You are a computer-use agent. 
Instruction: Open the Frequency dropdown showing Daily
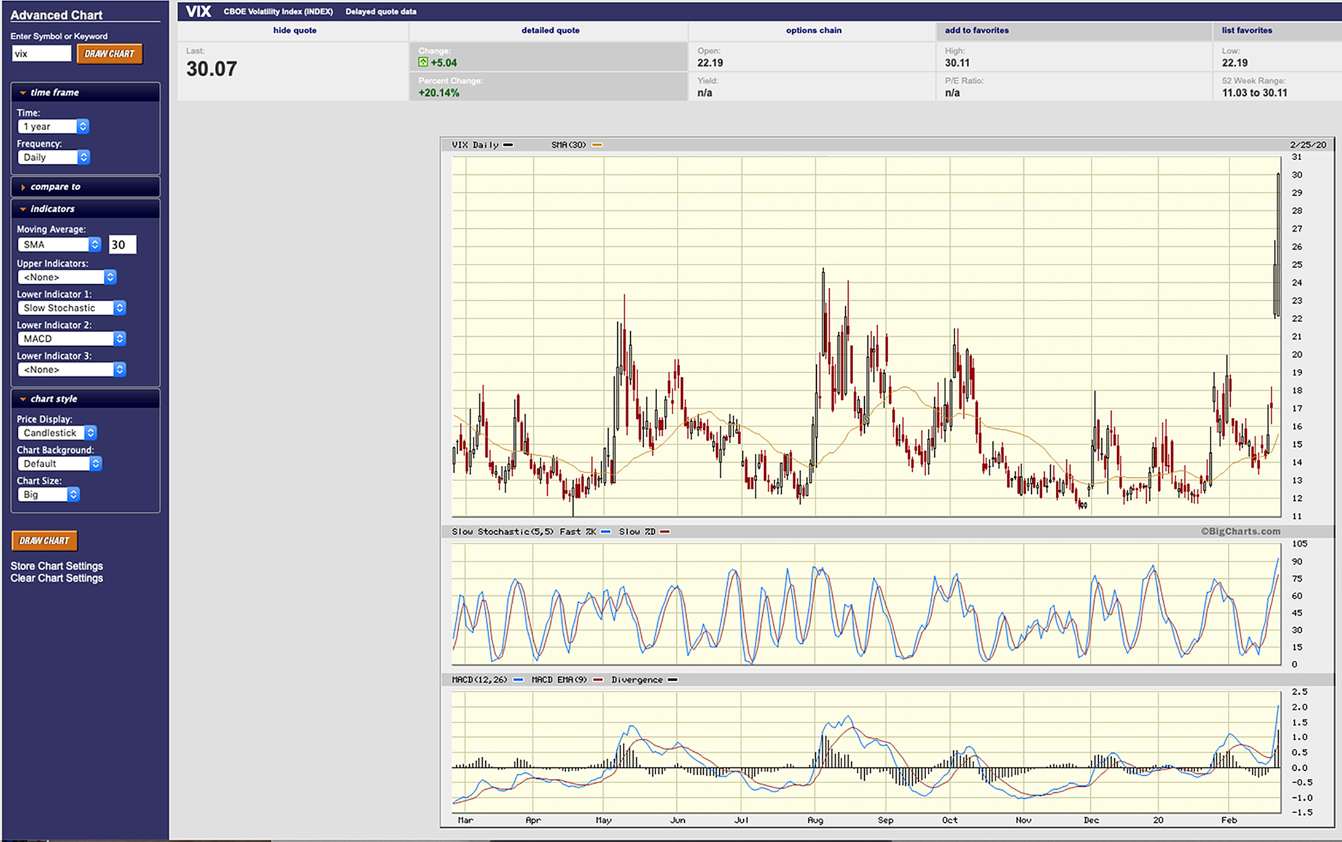[54, 157]
